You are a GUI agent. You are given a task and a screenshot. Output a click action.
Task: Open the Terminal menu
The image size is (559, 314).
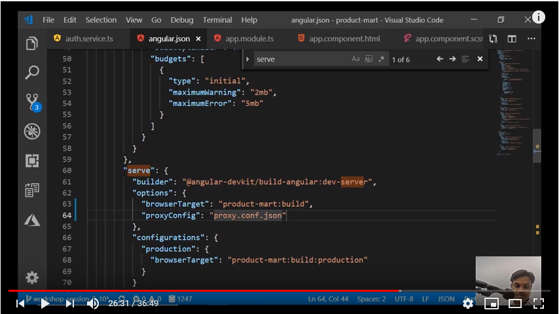217,20
